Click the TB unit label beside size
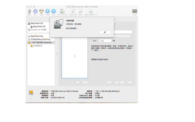This screenshot has width=195, height=122. tap(114, 41)
